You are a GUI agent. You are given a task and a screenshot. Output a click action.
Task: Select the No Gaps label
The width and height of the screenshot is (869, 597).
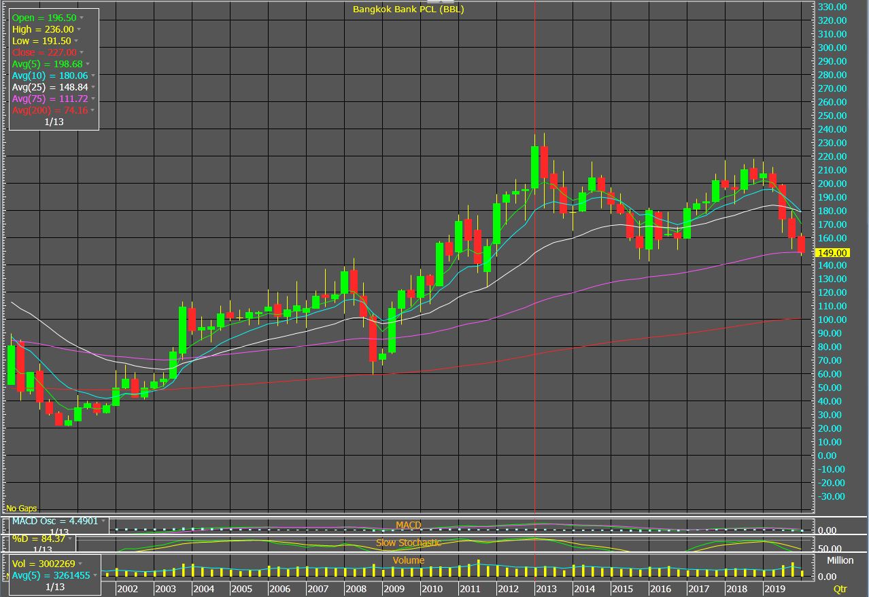pyautogui.click(x=22, y=509)
